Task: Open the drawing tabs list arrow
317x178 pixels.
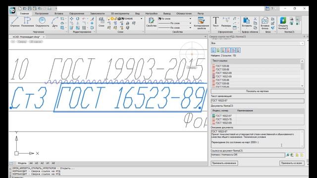Action: [x=206, y=37]
